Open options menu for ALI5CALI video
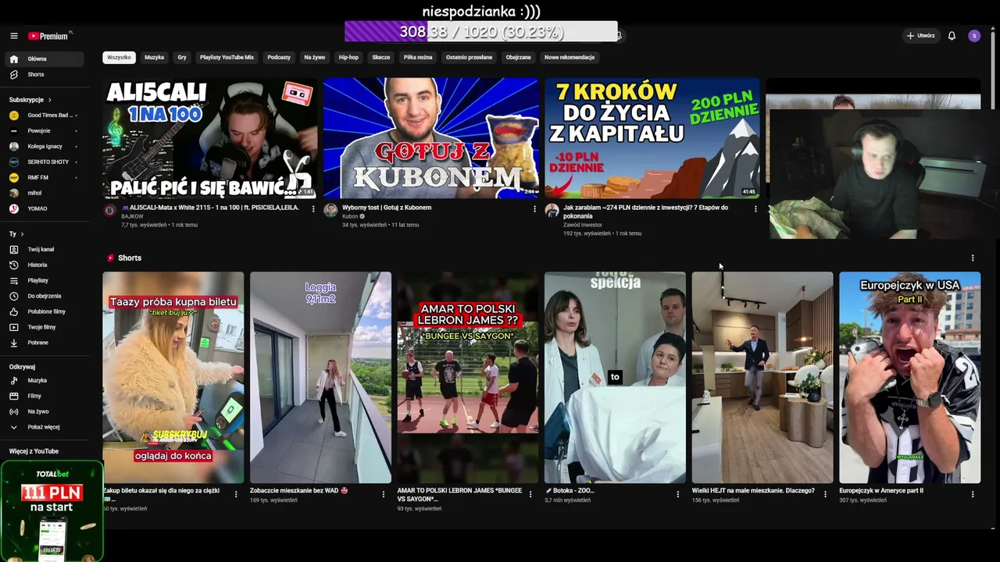1000x562 pixels. click(313, 208)
